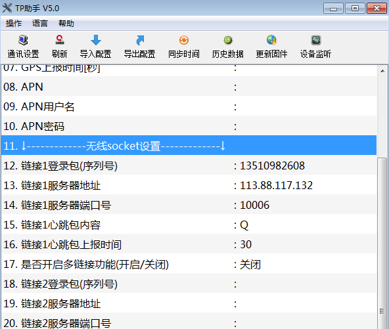Select the server address value 113.88.117.132
This screenshot has width=389, height=329.
pos(276,185)
